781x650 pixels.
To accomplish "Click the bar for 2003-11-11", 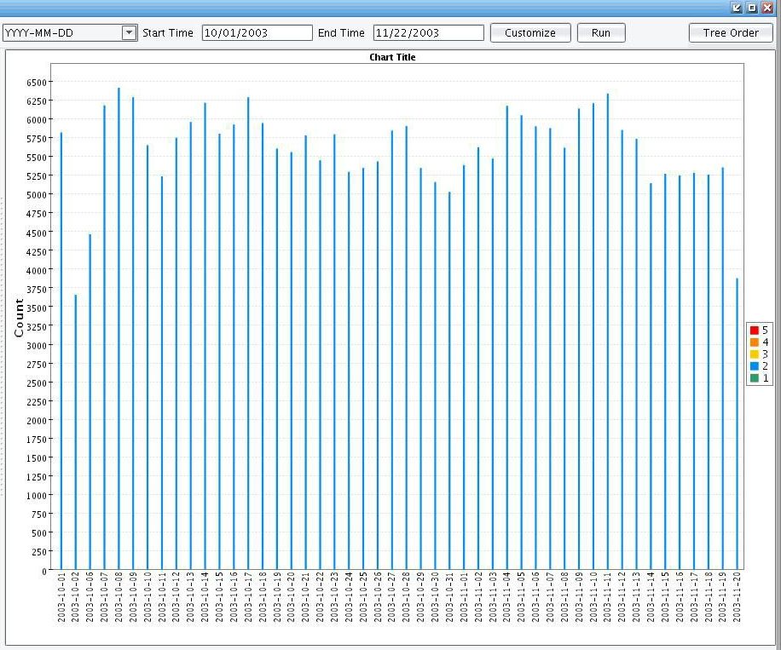I will point(607,341).
